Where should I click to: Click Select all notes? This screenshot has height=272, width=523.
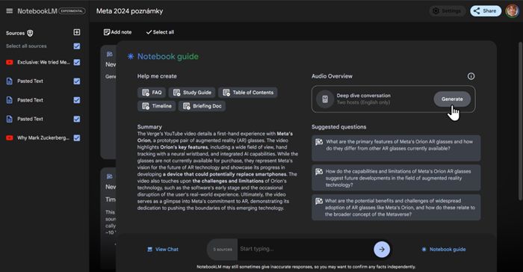160,32
